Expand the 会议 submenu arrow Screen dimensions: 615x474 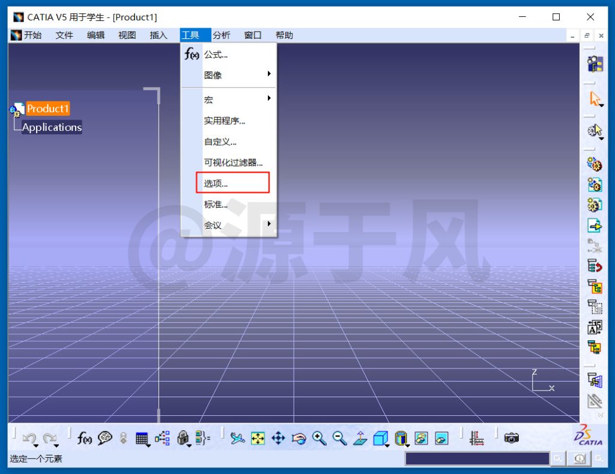pos(269,224)
